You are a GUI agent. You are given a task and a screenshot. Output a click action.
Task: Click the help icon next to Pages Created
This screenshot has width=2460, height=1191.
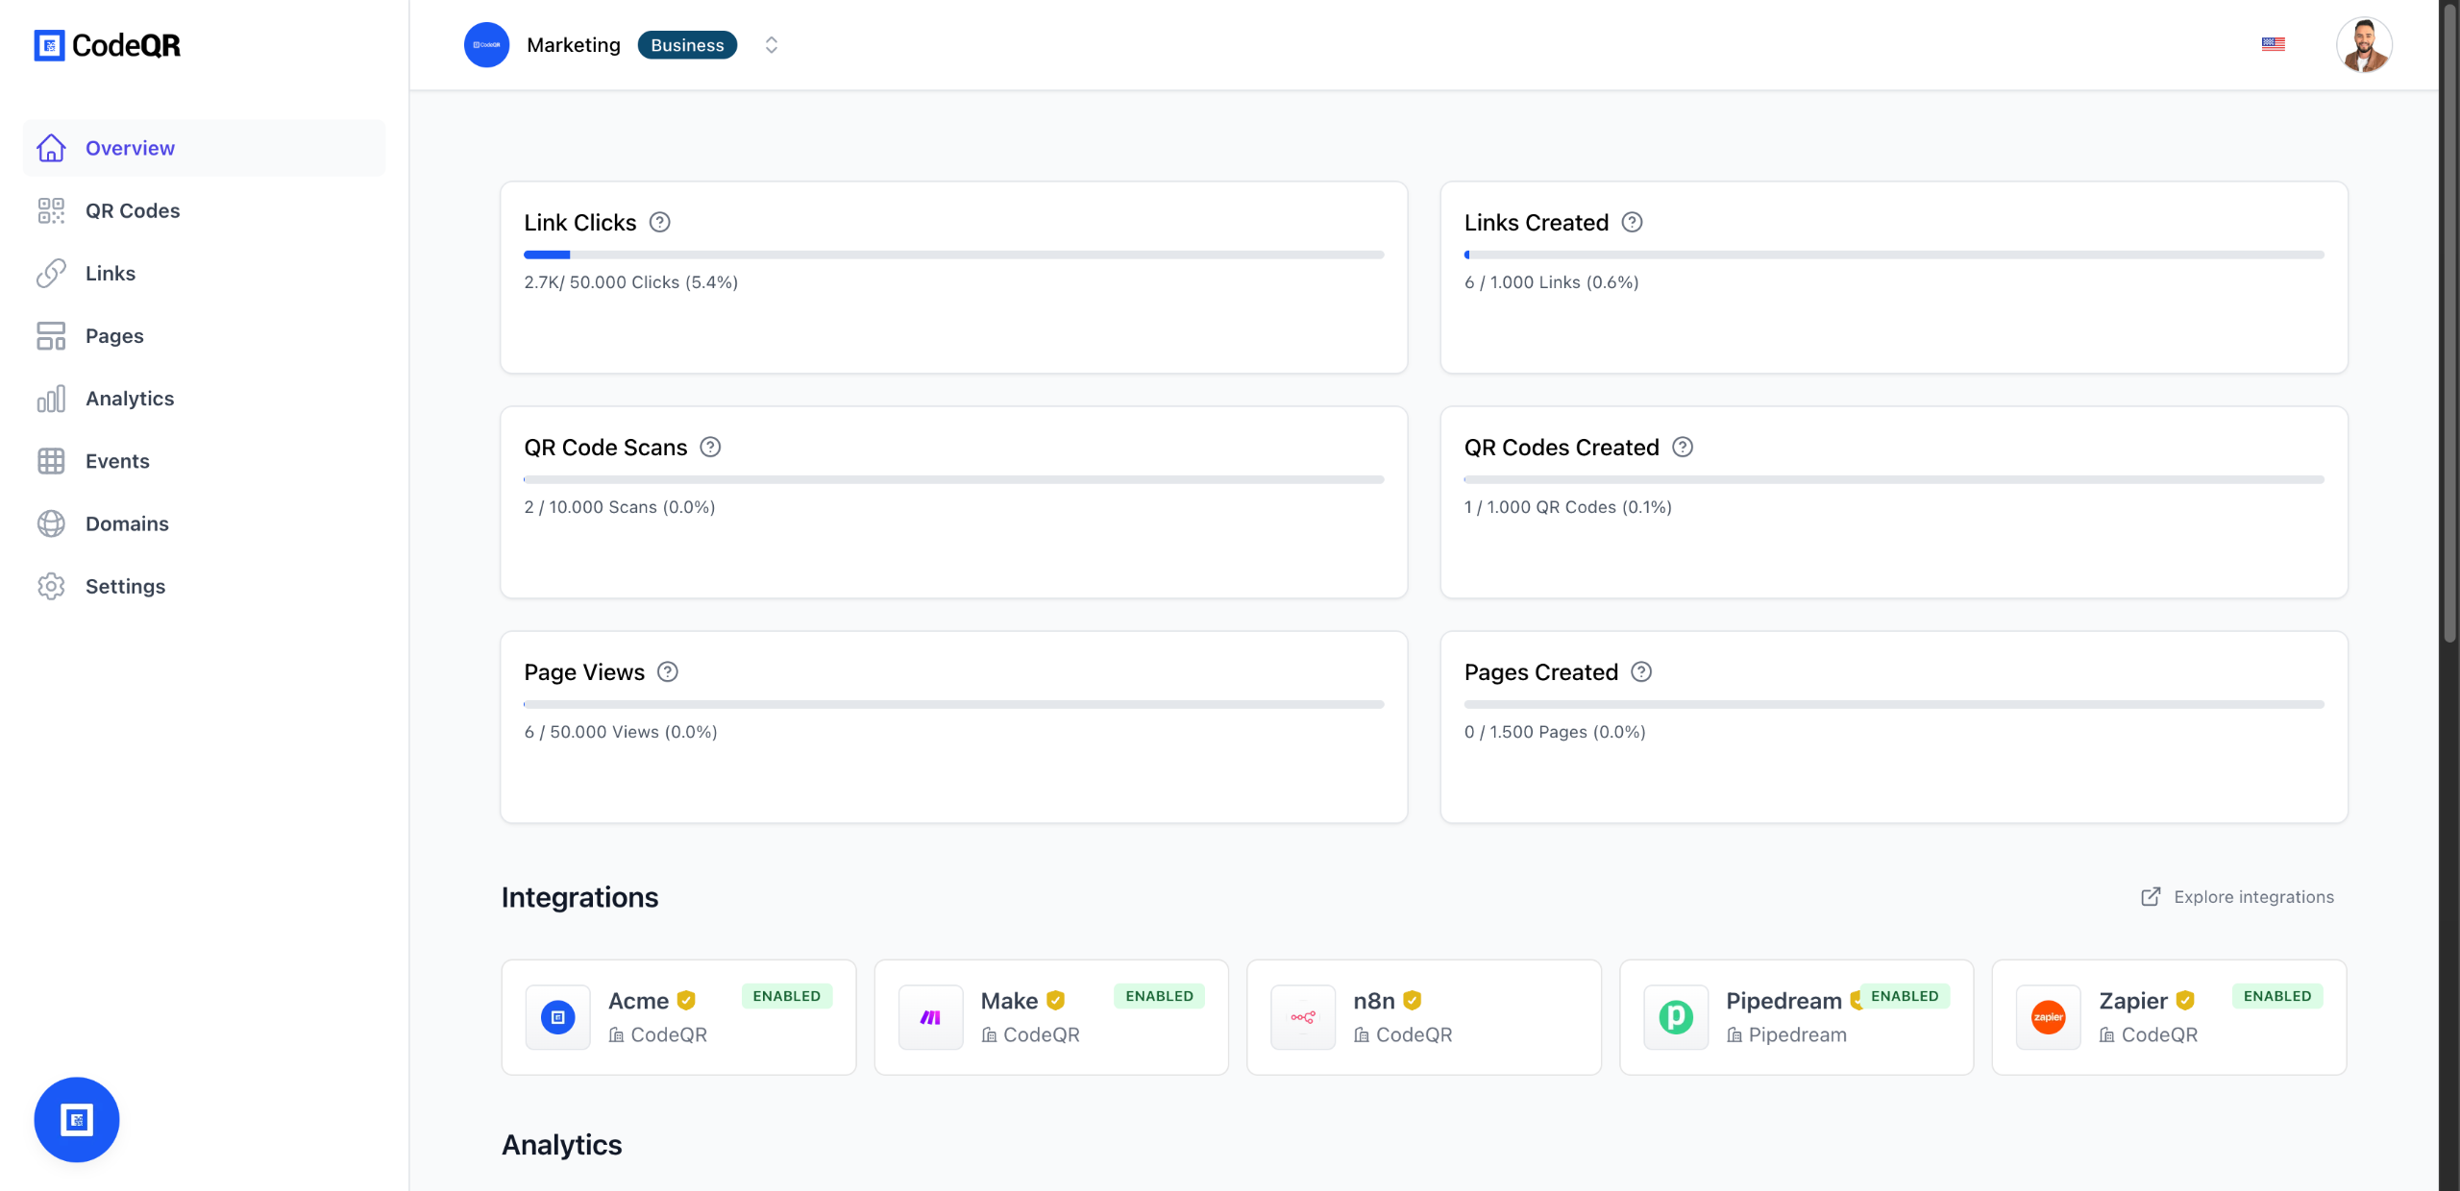click(1641, 672)
